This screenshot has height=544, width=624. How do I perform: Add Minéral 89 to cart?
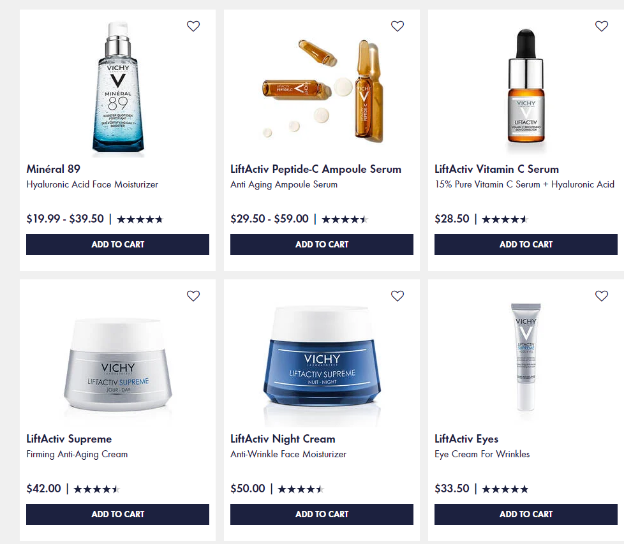point(118,244)
